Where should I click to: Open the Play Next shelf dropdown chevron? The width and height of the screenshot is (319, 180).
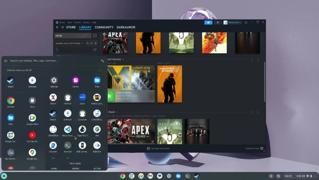[x=116, y=112]
